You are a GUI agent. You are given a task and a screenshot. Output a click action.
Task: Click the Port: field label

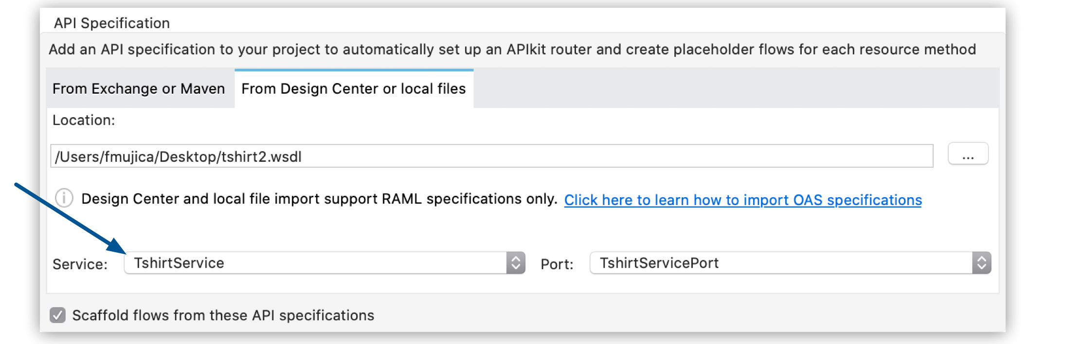click(557, 264)
